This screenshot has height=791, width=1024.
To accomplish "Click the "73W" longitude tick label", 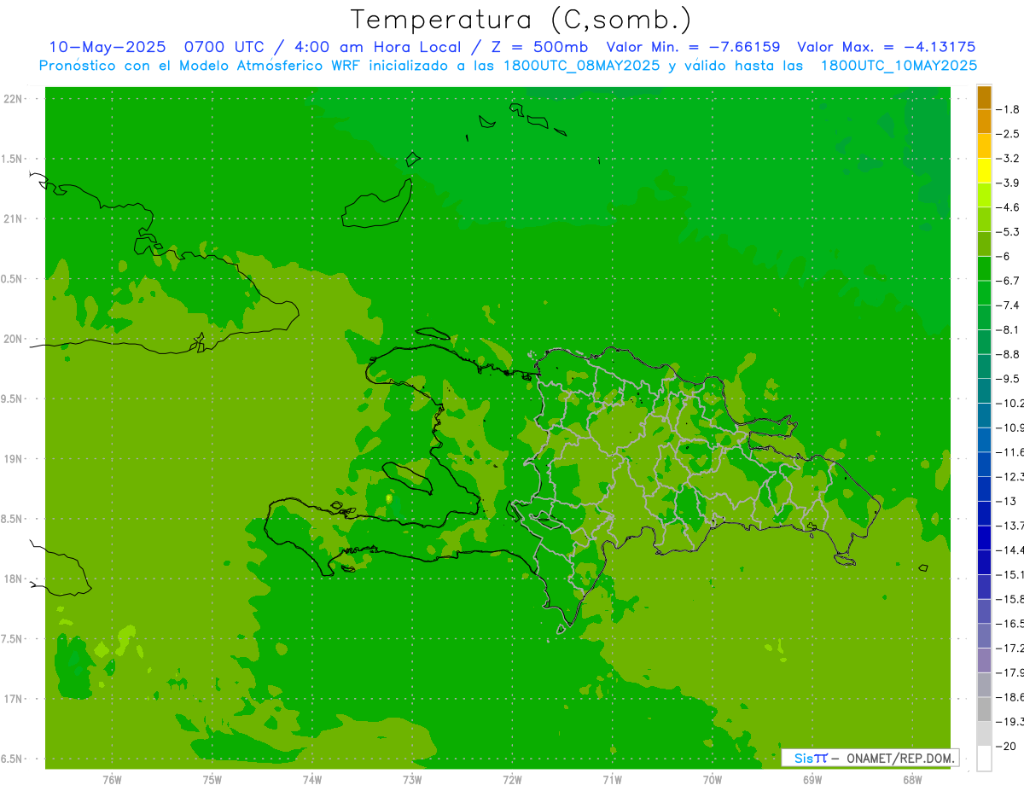I will [x=412, y=780].
